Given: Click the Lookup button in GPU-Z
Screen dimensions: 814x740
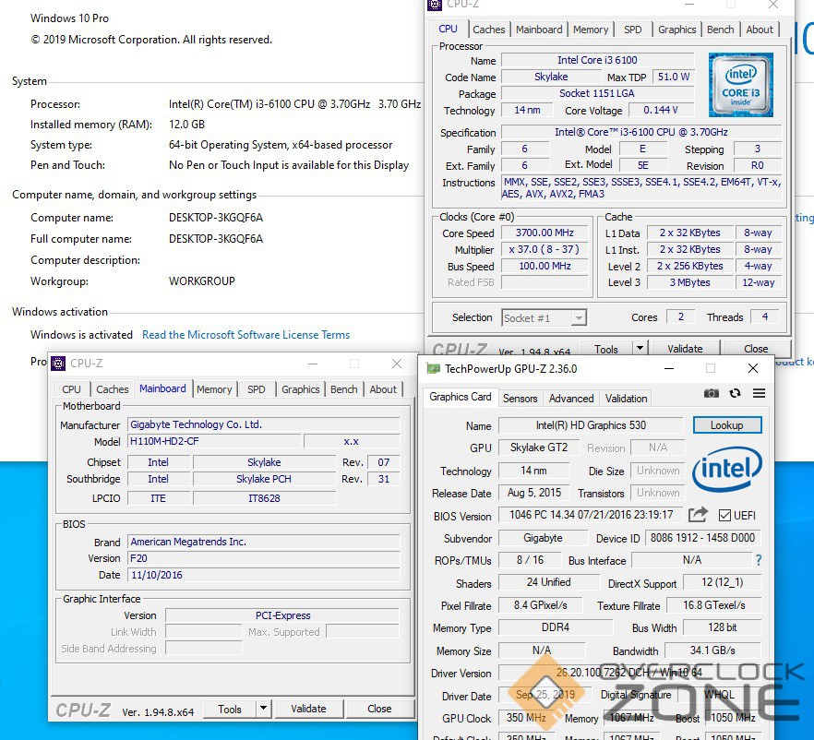Looking at the screenshot, I should 727,425.
